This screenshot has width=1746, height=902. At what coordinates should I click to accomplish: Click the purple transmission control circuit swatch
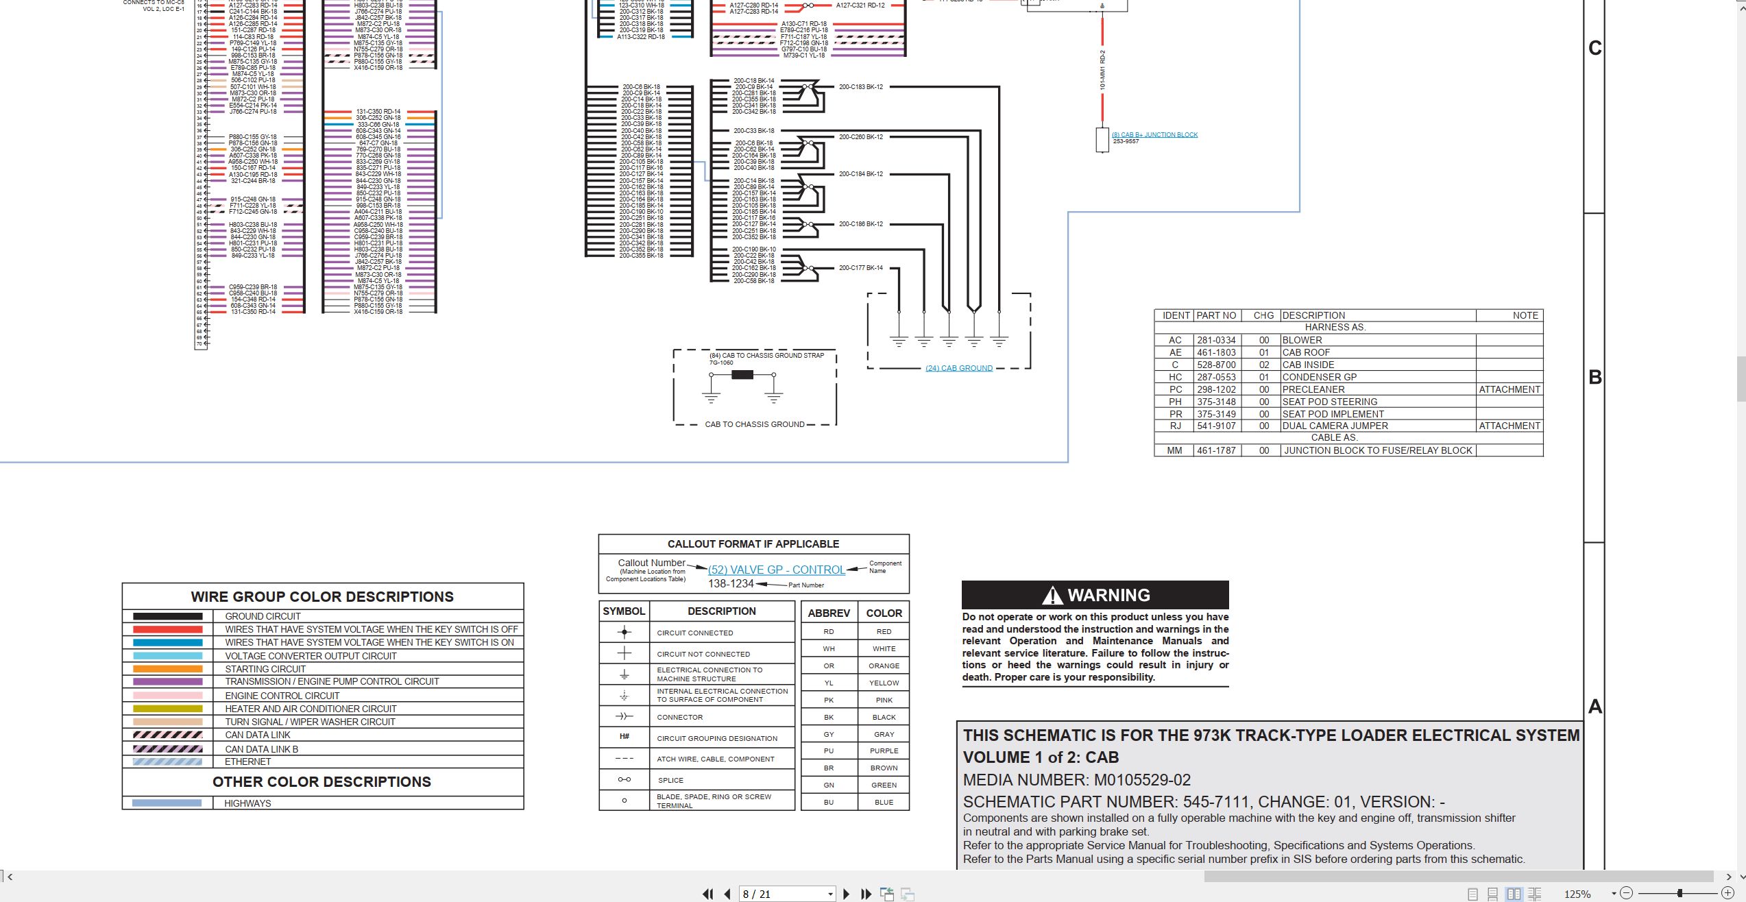tap(167, 682)
